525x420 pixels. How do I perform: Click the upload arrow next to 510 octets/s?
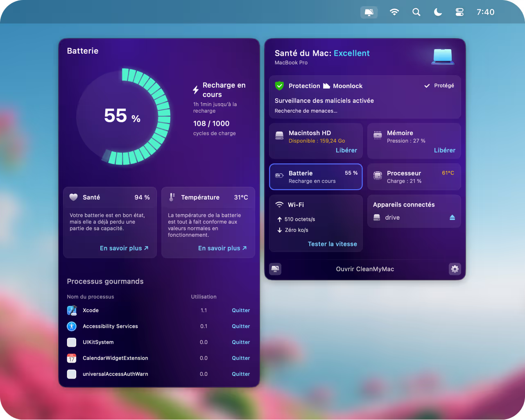pos(279,219)
